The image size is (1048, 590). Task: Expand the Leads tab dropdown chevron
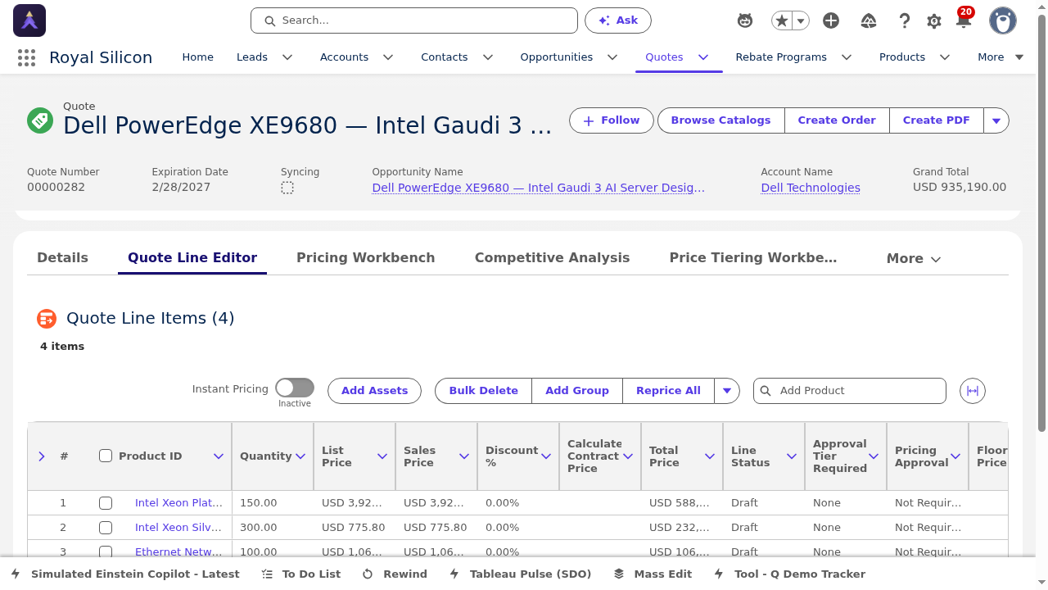(x=287, y=57)
